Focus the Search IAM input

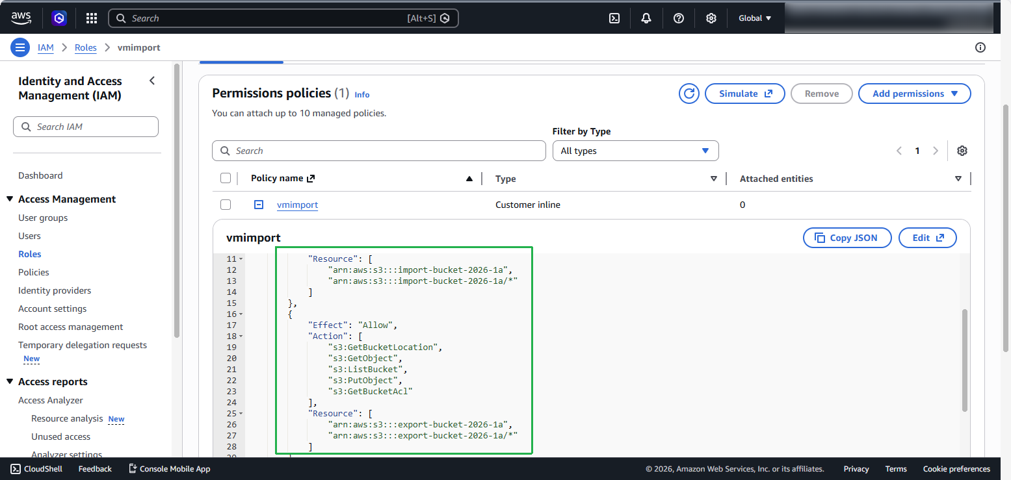point(86,127)
